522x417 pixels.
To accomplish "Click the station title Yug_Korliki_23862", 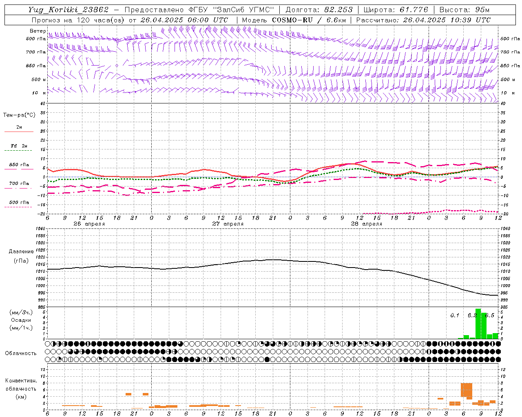I will tap(69, 10).
